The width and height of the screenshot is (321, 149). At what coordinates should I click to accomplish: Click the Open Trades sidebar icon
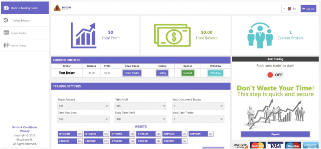(x=6, y=33)
